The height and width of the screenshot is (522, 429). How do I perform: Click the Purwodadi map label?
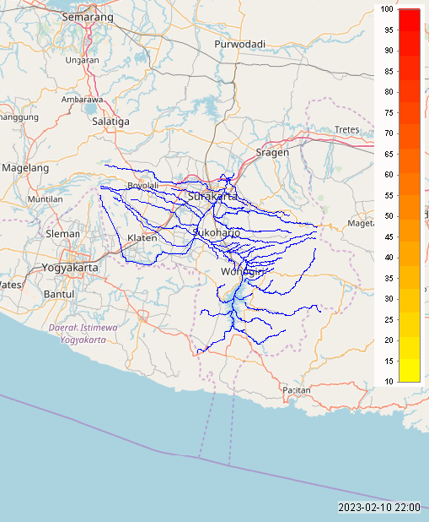pos(239,44)
